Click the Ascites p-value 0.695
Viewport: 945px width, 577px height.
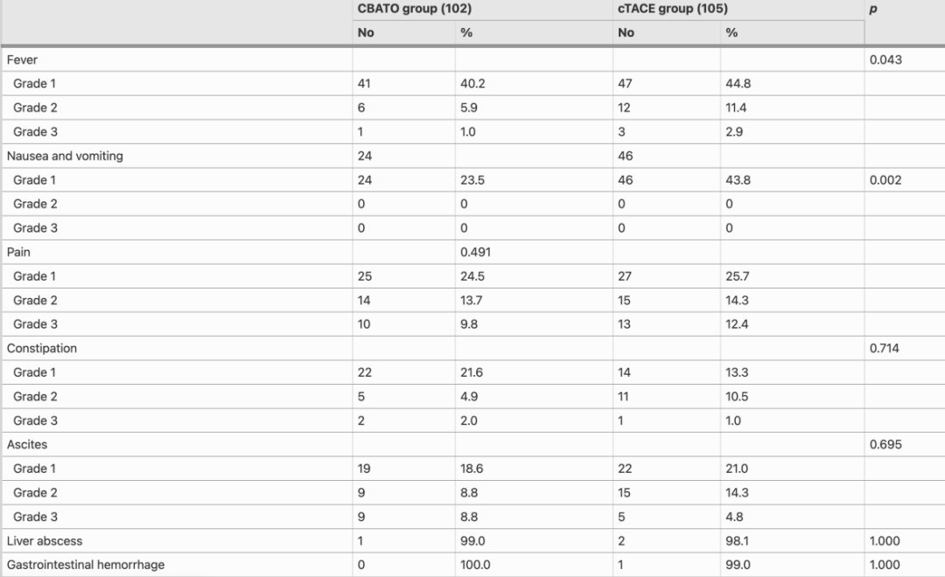coord(885,444)
